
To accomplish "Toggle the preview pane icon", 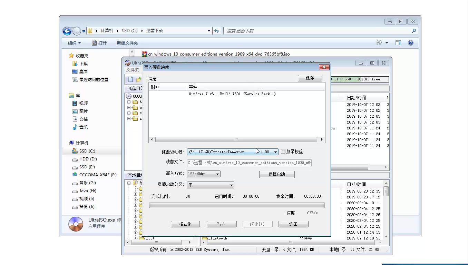I will coord(398,43).
